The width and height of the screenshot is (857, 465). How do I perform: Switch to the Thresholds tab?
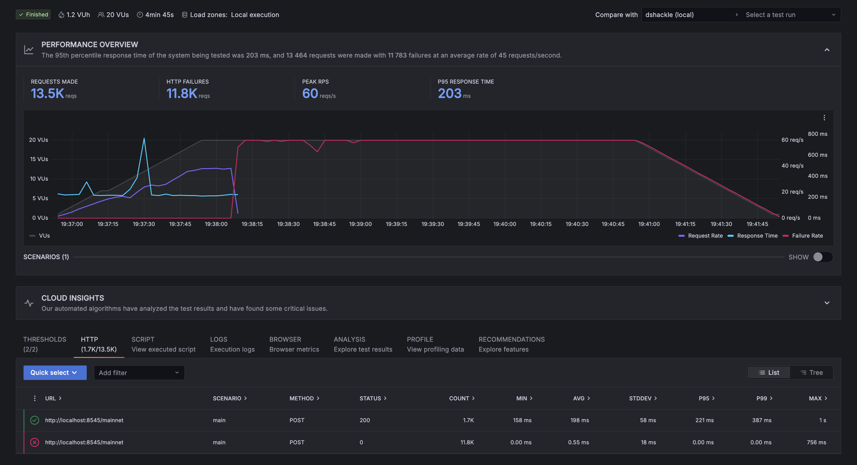click(44, 344)
